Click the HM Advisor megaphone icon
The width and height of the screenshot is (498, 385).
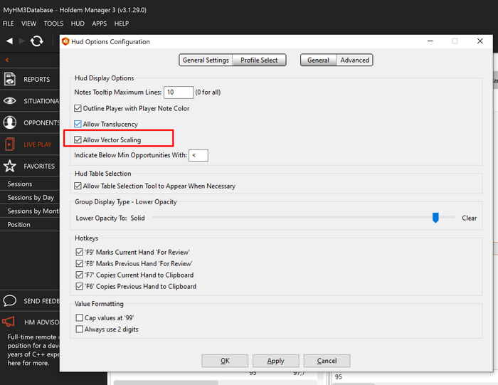9,322
